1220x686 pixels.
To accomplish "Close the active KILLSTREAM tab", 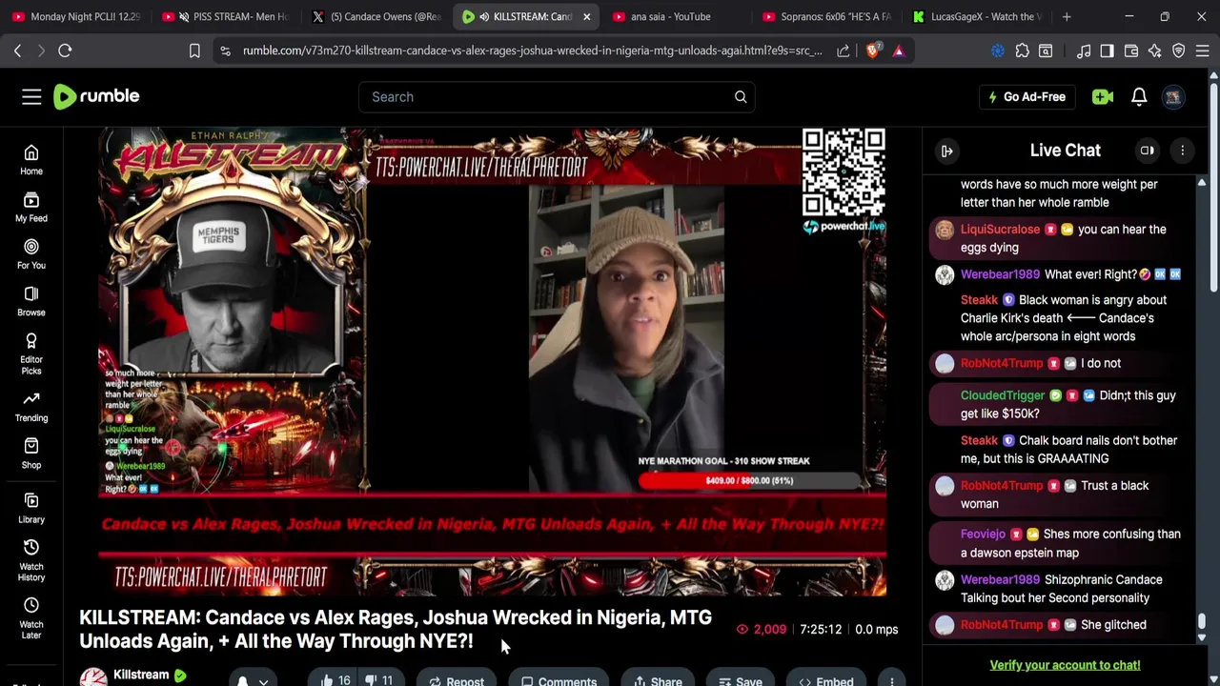I will [x=587, y=16].
